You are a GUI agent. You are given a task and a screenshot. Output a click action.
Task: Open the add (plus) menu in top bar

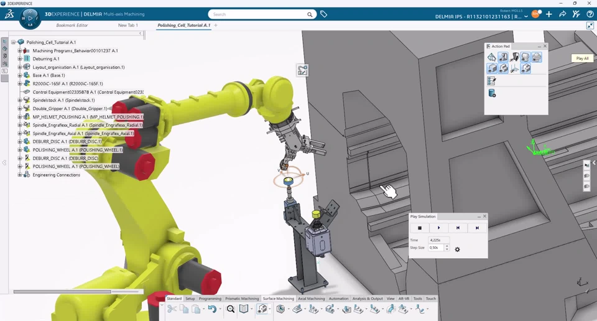point(549,14)
